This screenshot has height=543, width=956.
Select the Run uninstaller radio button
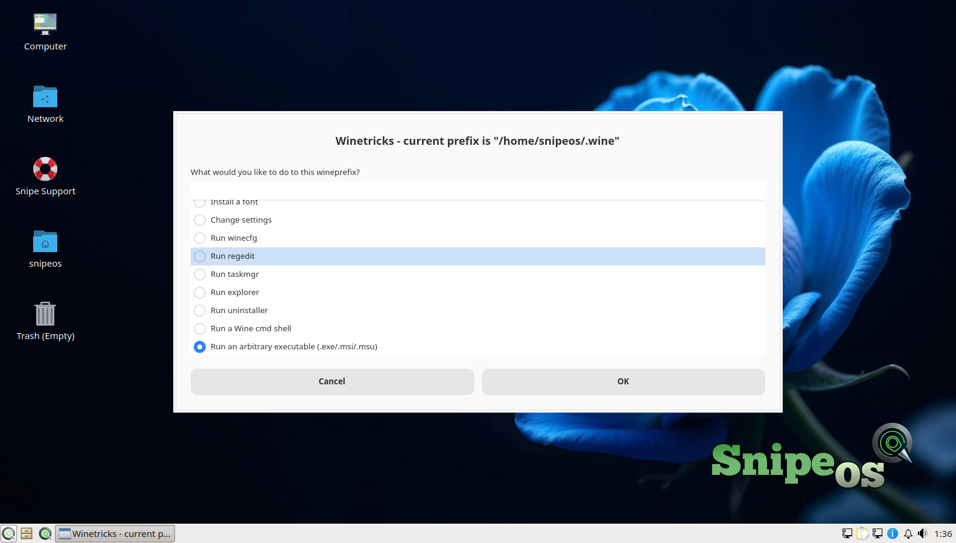(200, 311)
